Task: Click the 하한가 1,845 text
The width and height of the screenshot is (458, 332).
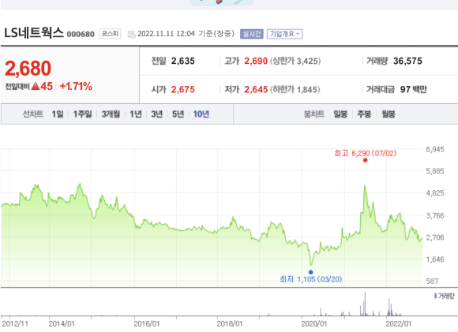Action: (295, 90)
